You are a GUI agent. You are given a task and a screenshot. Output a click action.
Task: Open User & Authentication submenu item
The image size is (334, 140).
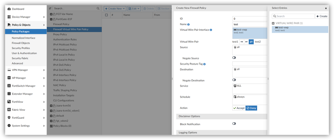pos(24,53)
